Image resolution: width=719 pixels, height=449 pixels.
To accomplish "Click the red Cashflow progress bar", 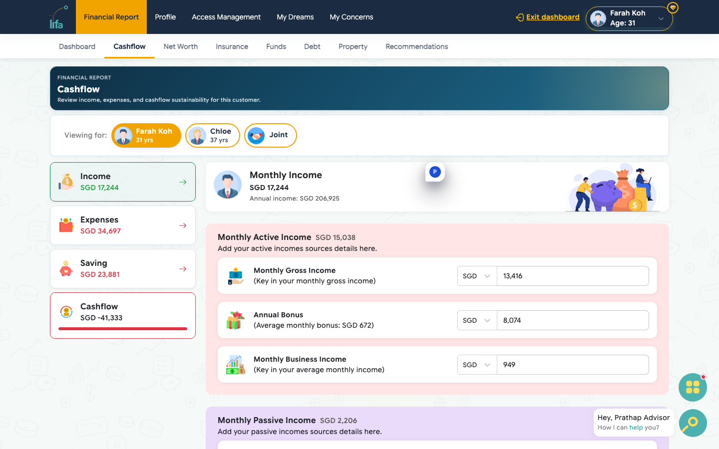I will [x=123, y=329].
